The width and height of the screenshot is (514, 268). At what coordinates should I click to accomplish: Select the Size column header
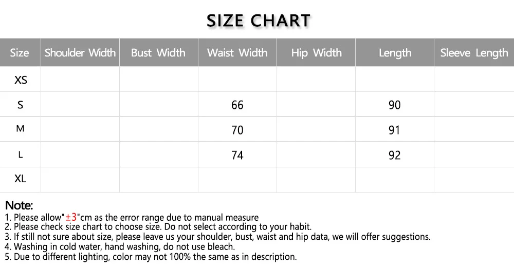(x=20, y=53)
